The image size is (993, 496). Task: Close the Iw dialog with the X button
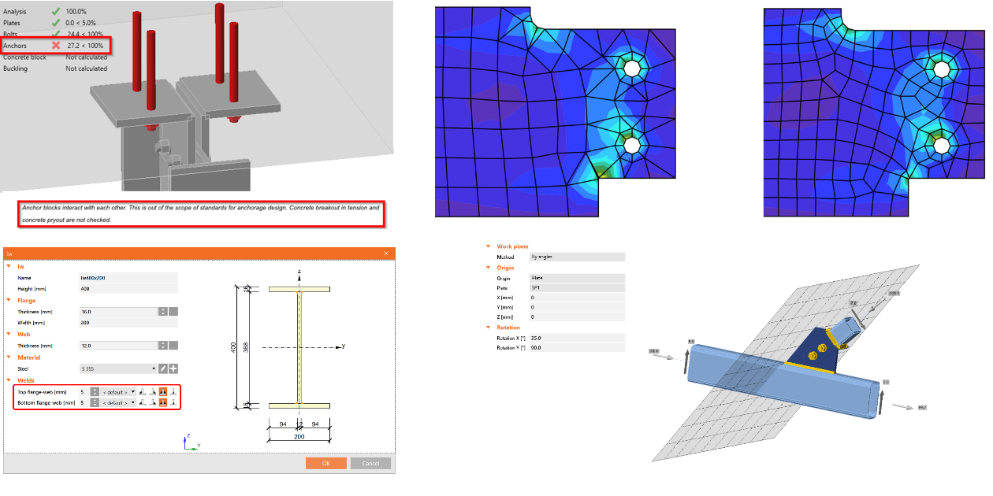(386, 254)
